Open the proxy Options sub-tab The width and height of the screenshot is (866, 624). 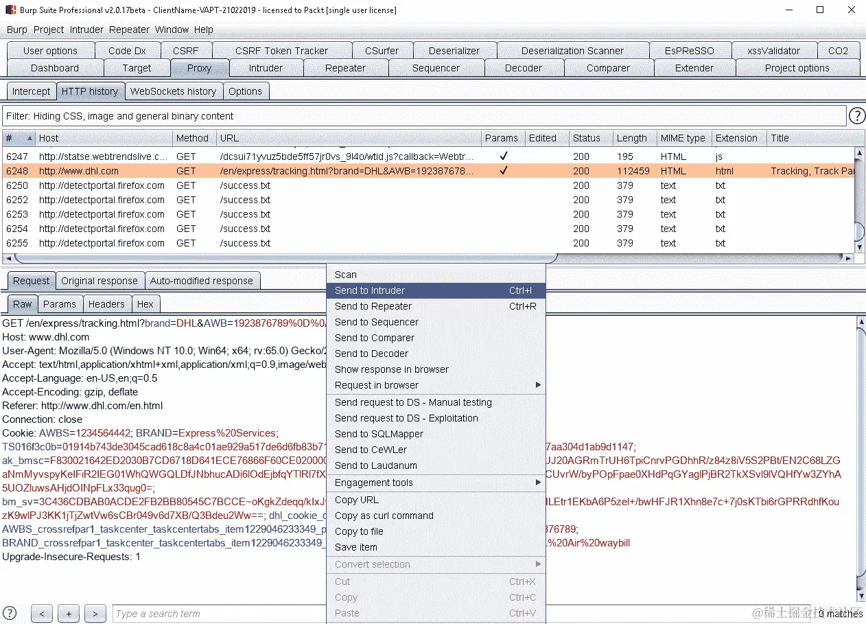(245, 91)
